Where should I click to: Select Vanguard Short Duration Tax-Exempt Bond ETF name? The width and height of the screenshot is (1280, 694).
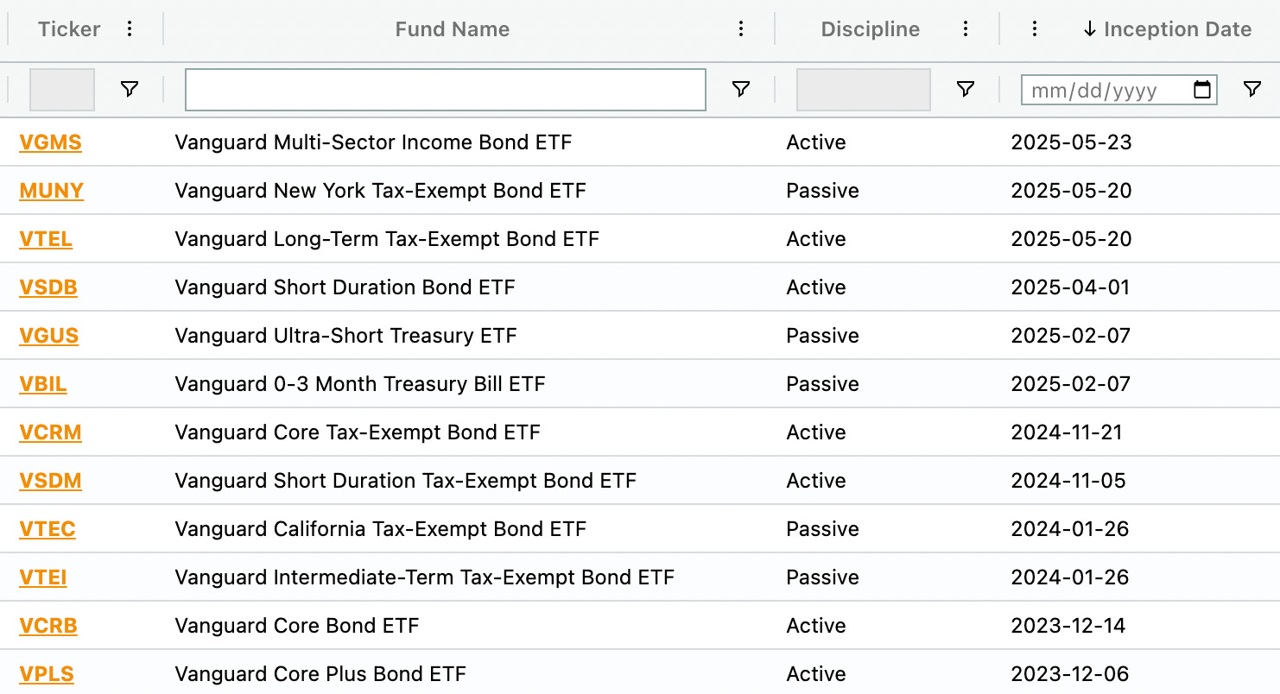pos(405,481)
